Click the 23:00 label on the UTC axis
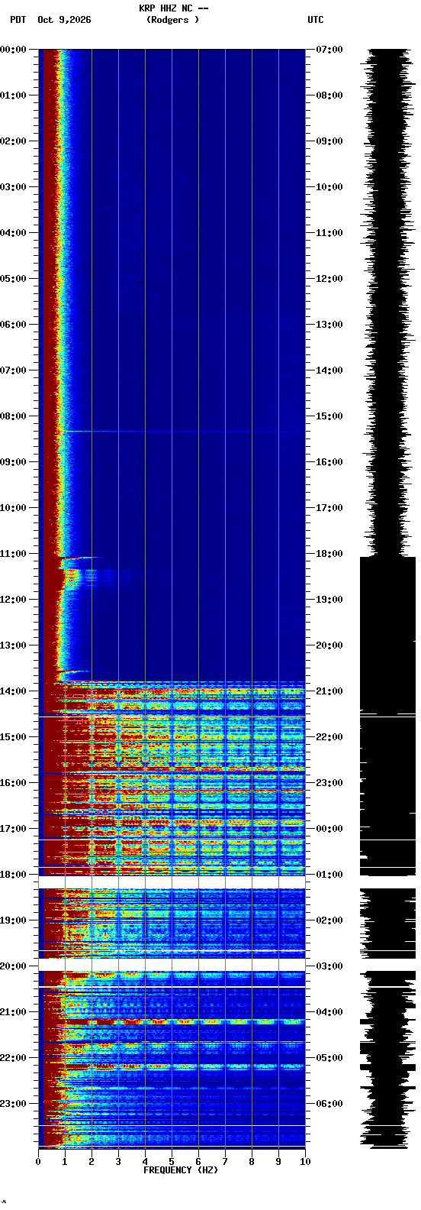The width and height of the screenshot is (421, 1210). (x=329, y=783)
